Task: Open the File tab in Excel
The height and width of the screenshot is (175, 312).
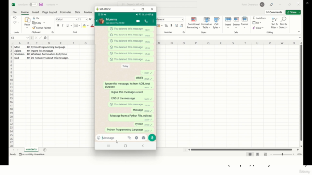Action: [x=15, y=12]
